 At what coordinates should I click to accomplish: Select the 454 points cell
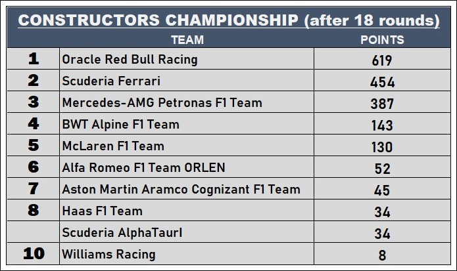(382, 81)
